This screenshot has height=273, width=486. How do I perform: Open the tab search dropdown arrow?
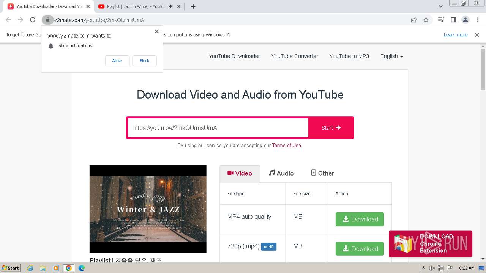click(440, 6)
